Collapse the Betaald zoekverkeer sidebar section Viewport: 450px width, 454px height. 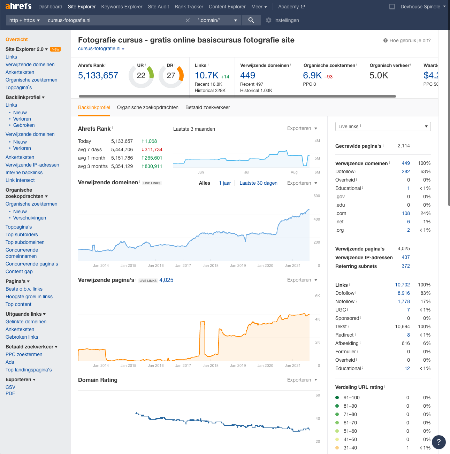pos(32,347)
